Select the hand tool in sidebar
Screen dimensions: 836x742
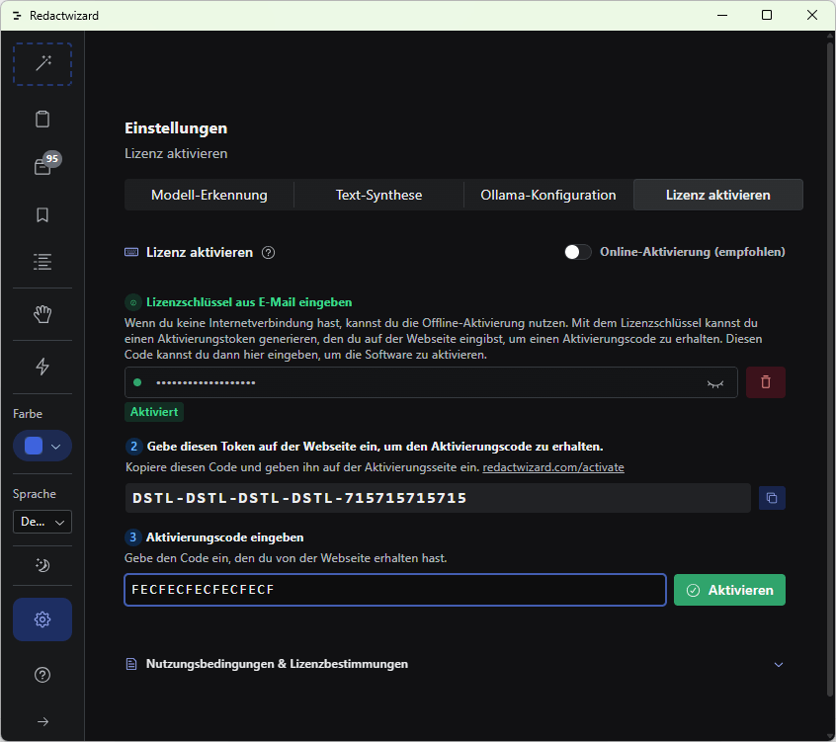click(x=42, y=314)
